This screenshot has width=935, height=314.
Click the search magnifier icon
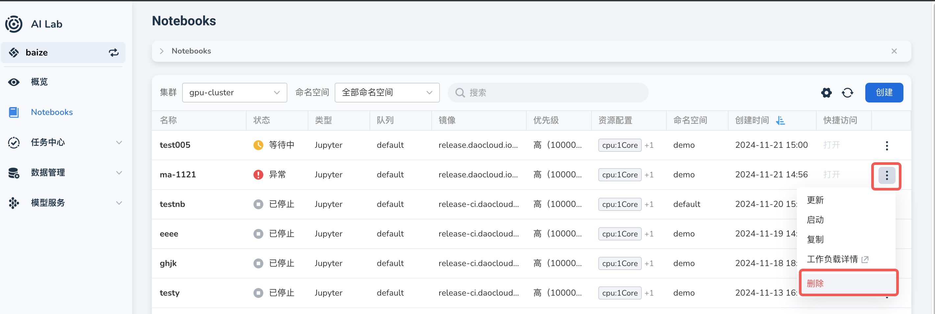coord(460,93)
